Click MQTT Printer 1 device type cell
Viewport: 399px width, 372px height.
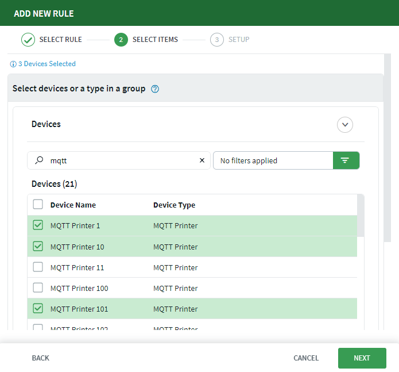[x=175, y=226]
